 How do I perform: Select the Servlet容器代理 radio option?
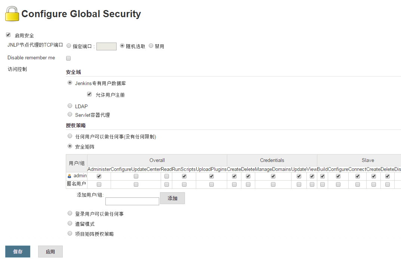click(70, 115)
